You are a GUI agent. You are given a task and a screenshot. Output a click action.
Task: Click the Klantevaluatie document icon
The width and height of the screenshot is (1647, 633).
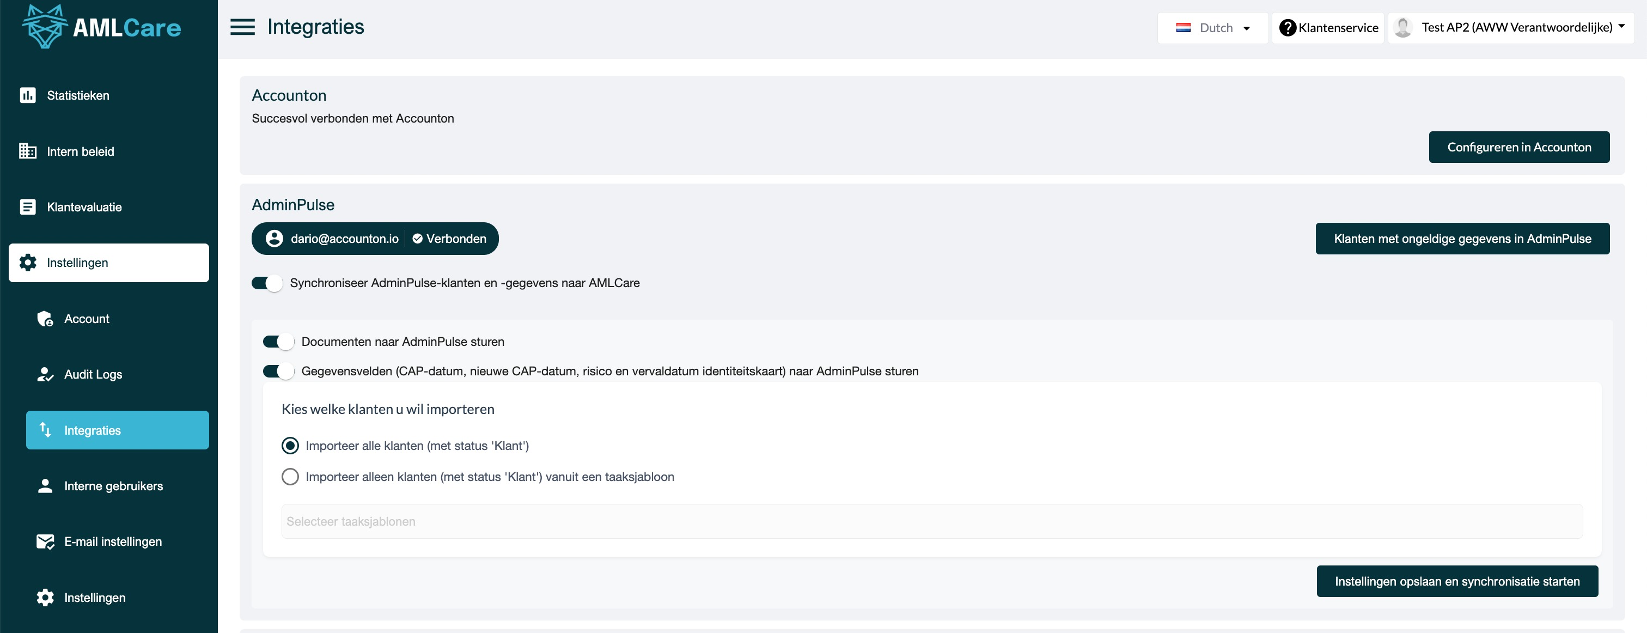(27, 206)
